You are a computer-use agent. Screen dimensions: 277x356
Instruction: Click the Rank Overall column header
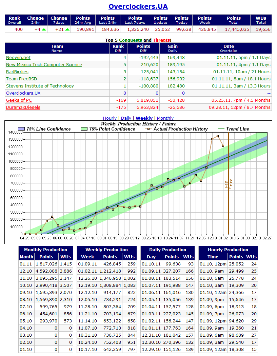tap(15, 20)
